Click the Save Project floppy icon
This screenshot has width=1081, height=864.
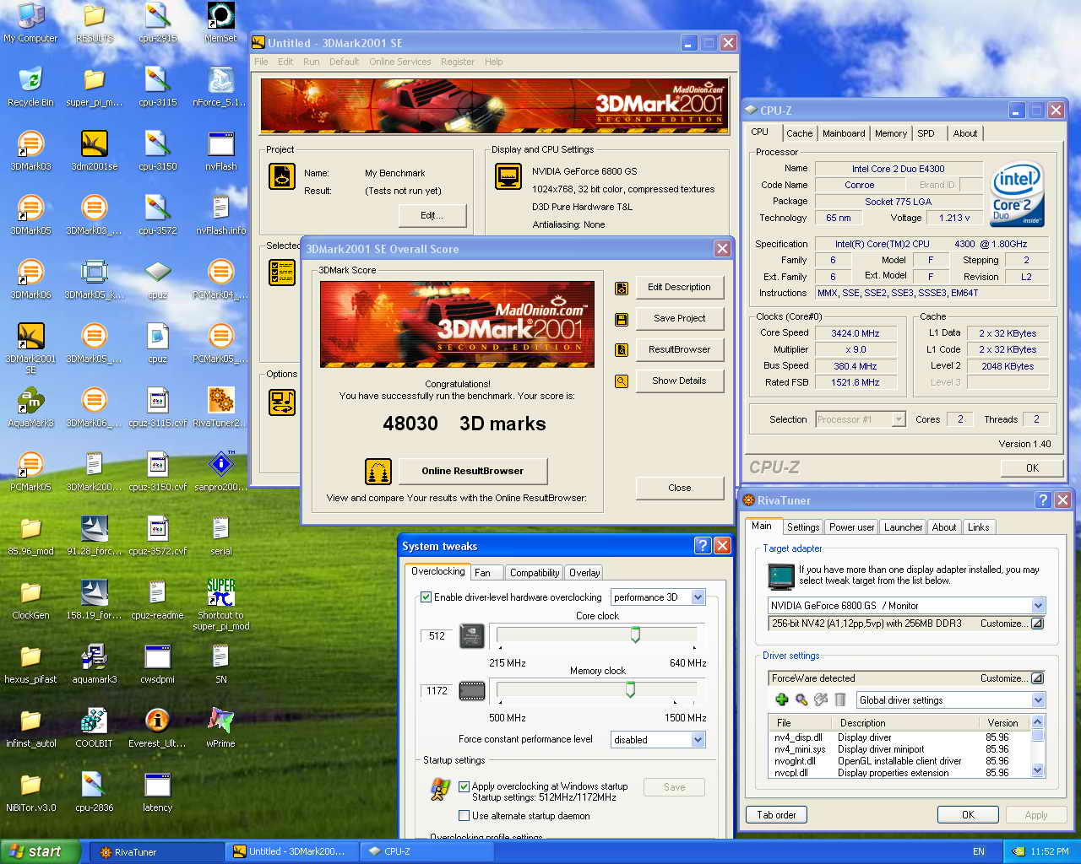[622, 319]
